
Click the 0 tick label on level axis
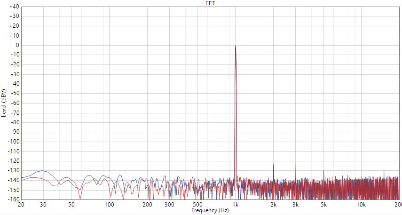click(x=16, y=45)
